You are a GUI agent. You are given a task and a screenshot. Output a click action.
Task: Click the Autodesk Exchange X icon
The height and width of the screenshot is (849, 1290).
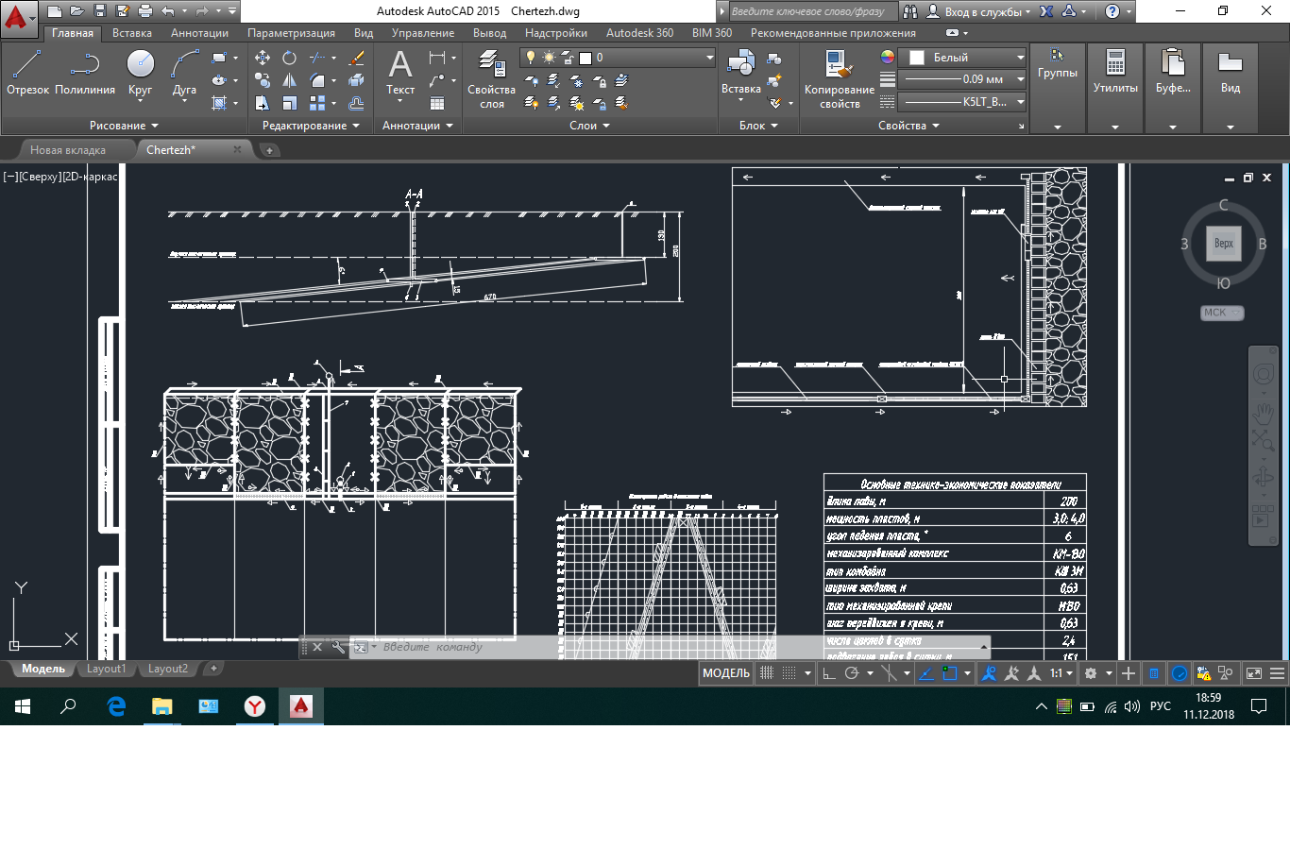(1046, 11)
